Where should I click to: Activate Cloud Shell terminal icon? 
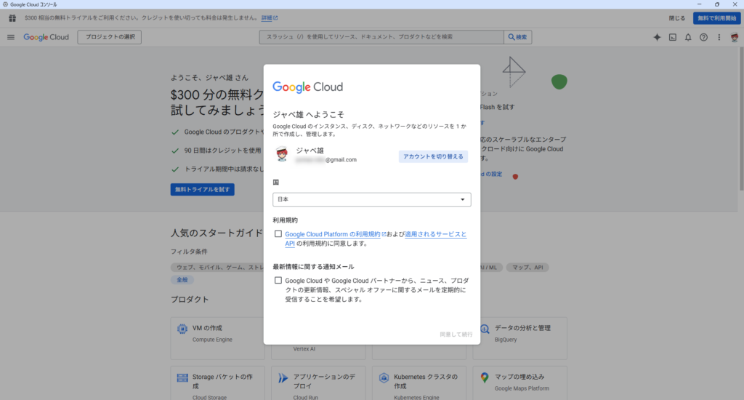[673, 37]
